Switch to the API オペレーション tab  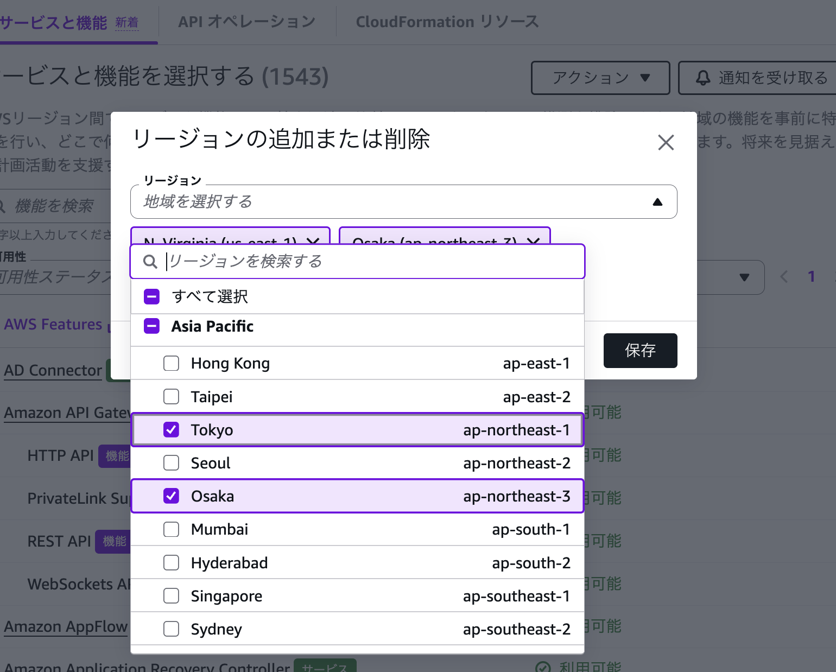(x=247, y=22)
